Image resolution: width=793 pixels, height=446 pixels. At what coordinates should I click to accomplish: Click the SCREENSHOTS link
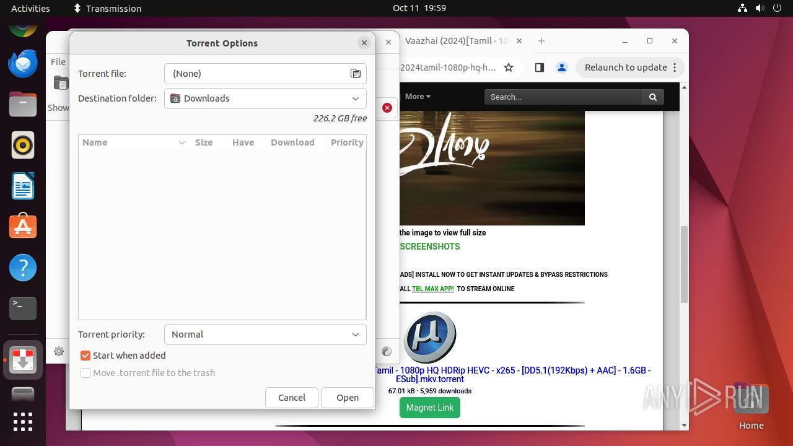[430, 247]
